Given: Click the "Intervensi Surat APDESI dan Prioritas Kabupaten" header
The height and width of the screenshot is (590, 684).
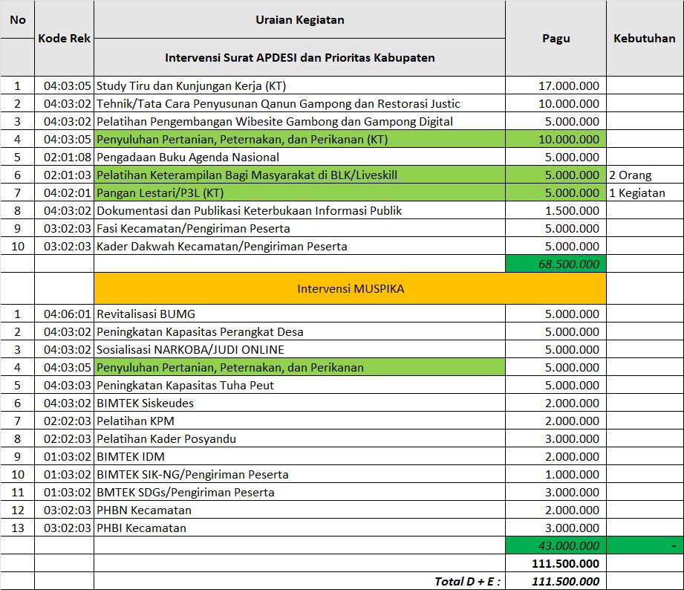Looking at the screenshot, I should (299, 57).
